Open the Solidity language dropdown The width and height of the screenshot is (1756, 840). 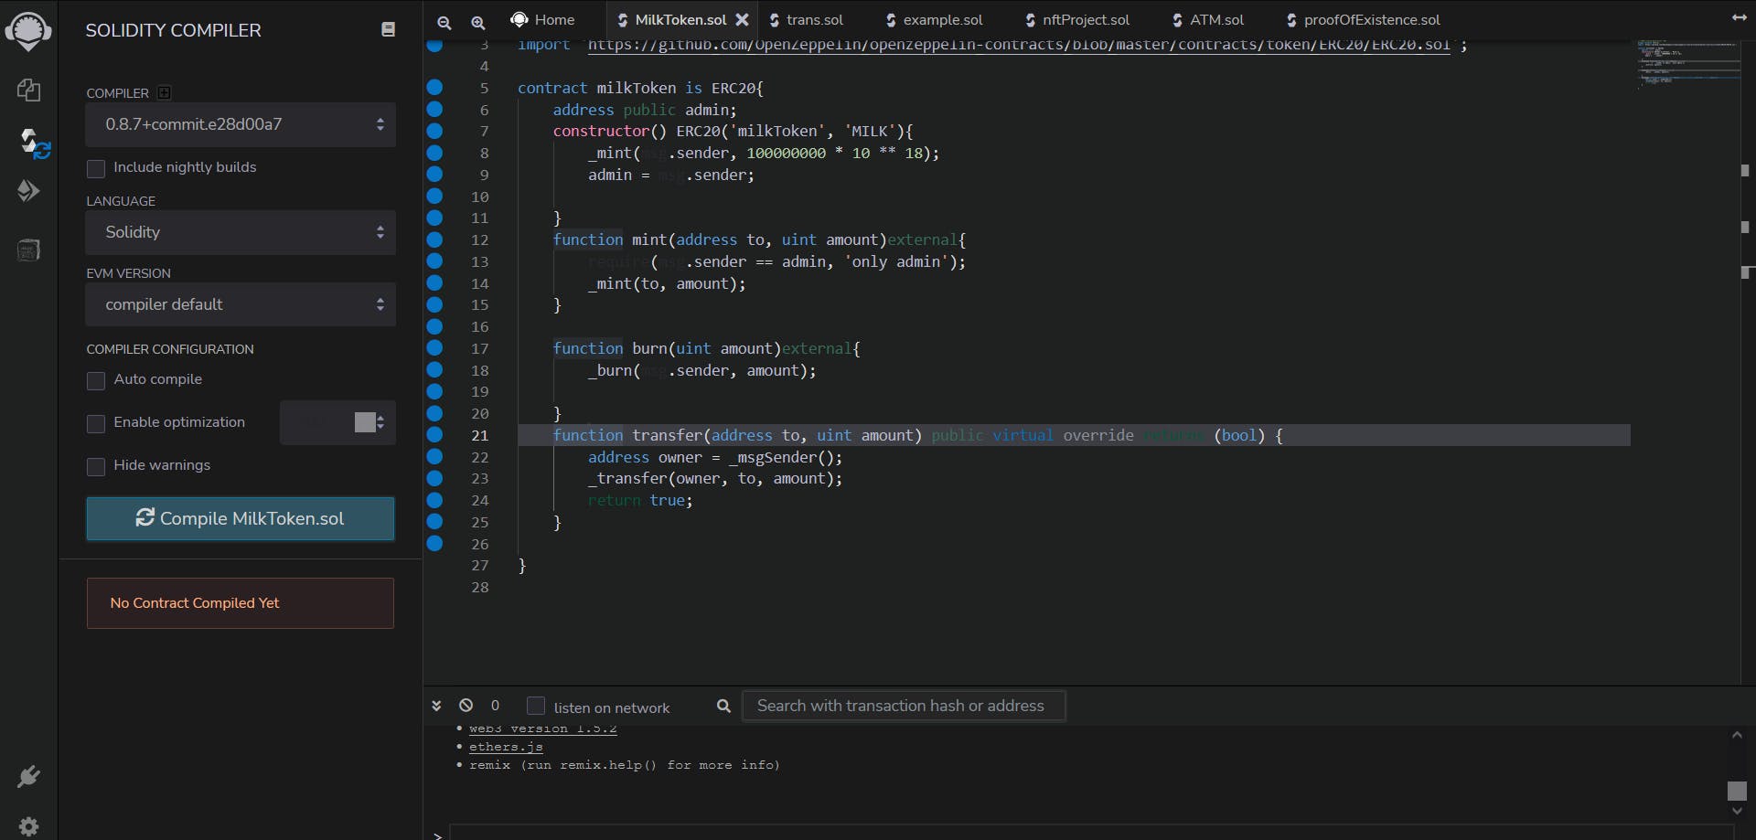click(241, 232)
